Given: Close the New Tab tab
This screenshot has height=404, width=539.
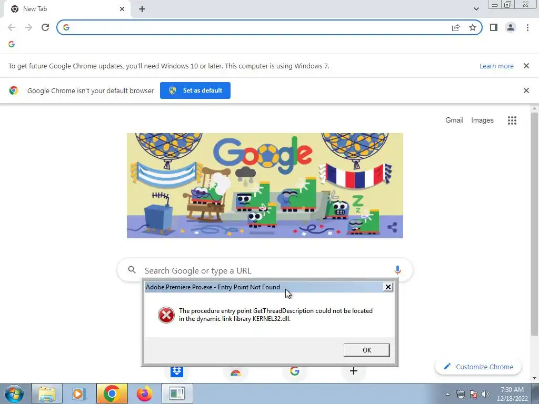Looking at the screenshot, I should (122, 9).
